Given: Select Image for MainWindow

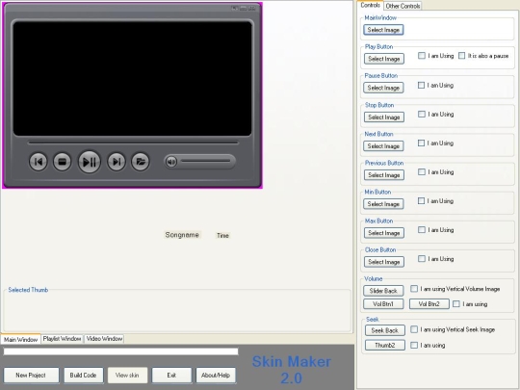Looking at the screenshot, I should click(383, 30).
